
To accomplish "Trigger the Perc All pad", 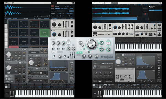I will pyautogui.click(x=24, y=24).
